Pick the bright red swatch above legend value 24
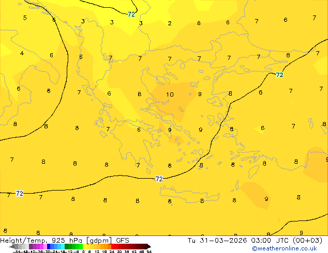This screenshot has height=253, width=328. (113, 246)
